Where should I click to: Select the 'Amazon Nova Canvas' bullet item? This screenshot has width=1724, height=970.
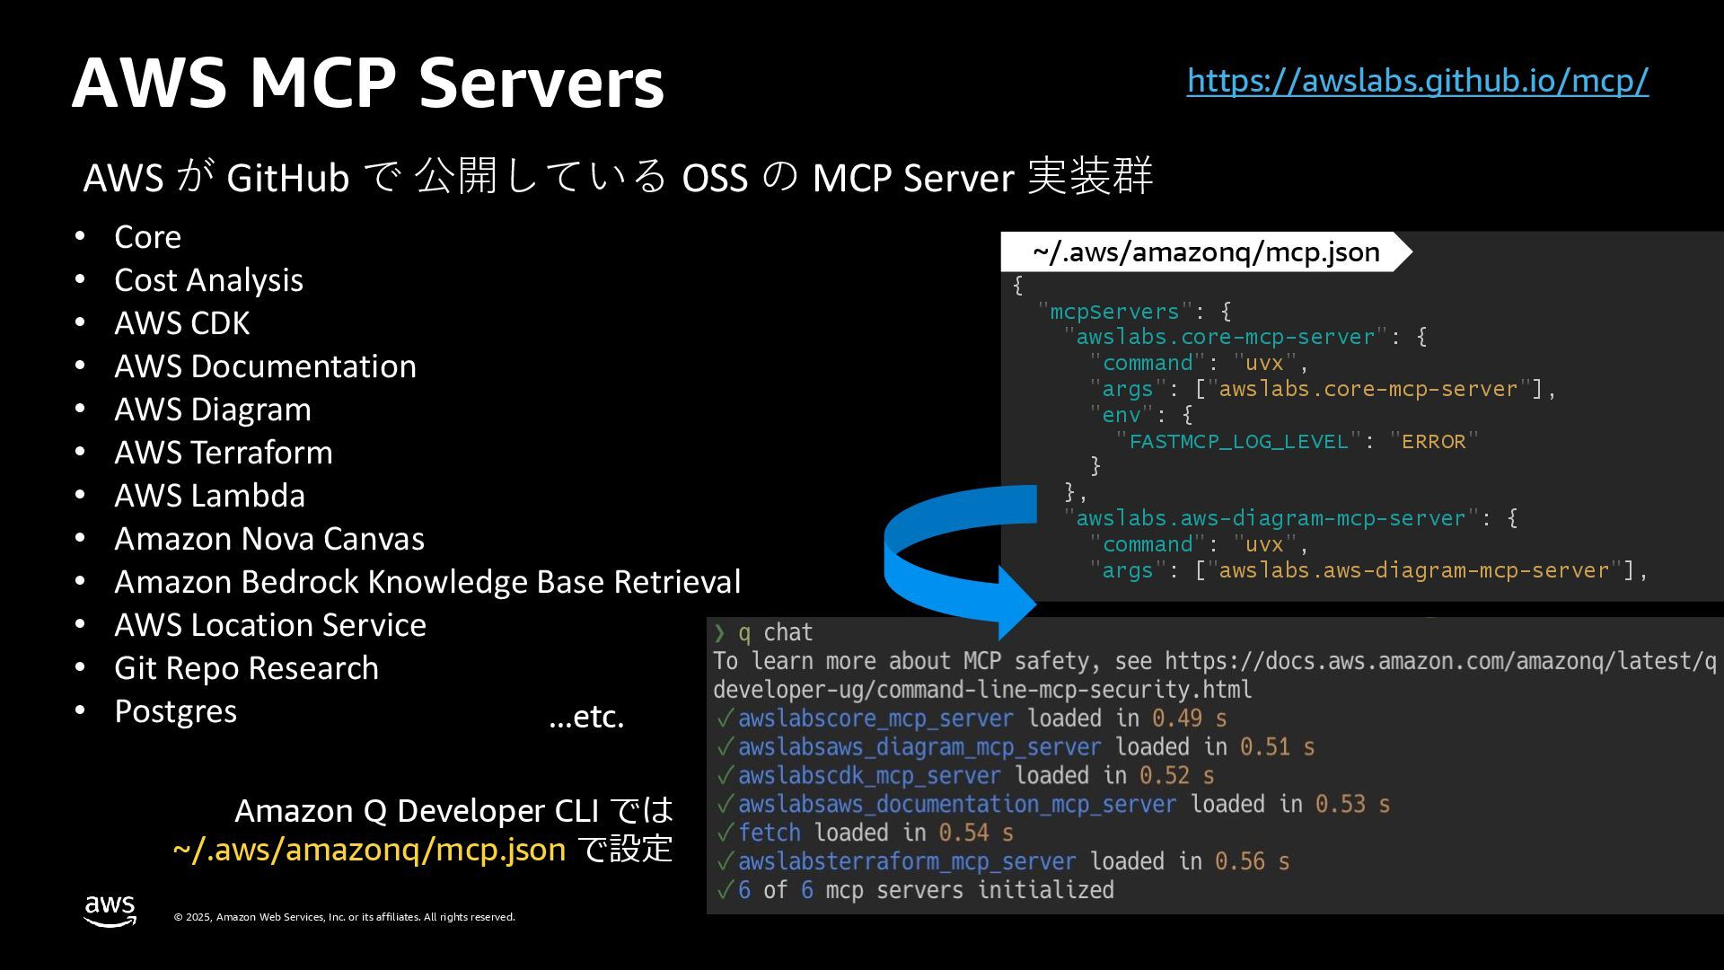tap(269, 539)
